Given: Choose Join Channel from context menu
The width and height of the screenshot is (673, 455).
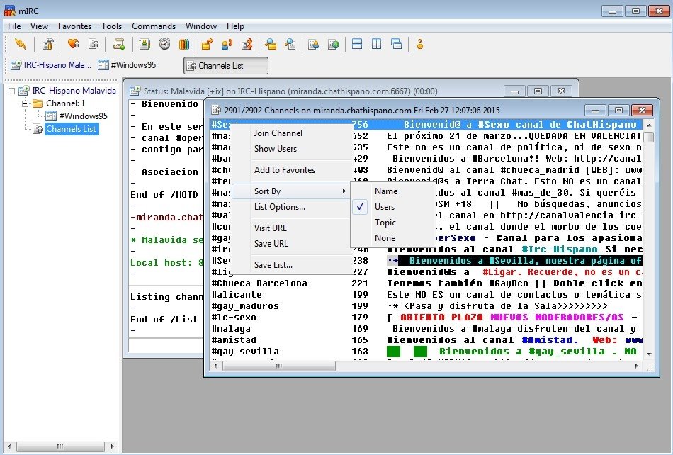Looking at the screenshot, I should [291, 133].
